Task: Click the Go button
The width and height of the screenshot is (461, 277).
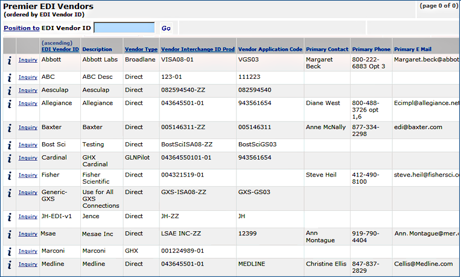Action: [x=166, y=28]
